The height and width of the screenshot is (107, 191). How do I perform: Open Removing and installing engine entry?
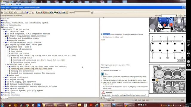(24, 38)
